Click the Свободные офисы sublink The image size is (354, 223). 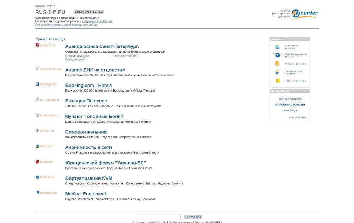click(126, 56)
